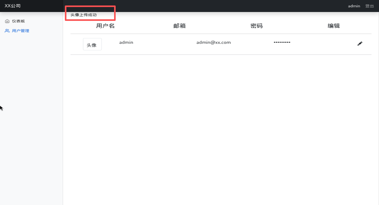The width and height of the screenshot is (379, 205).
Task: Click the masked password dots
Action: pyautogui.click(x=282, y=42)
